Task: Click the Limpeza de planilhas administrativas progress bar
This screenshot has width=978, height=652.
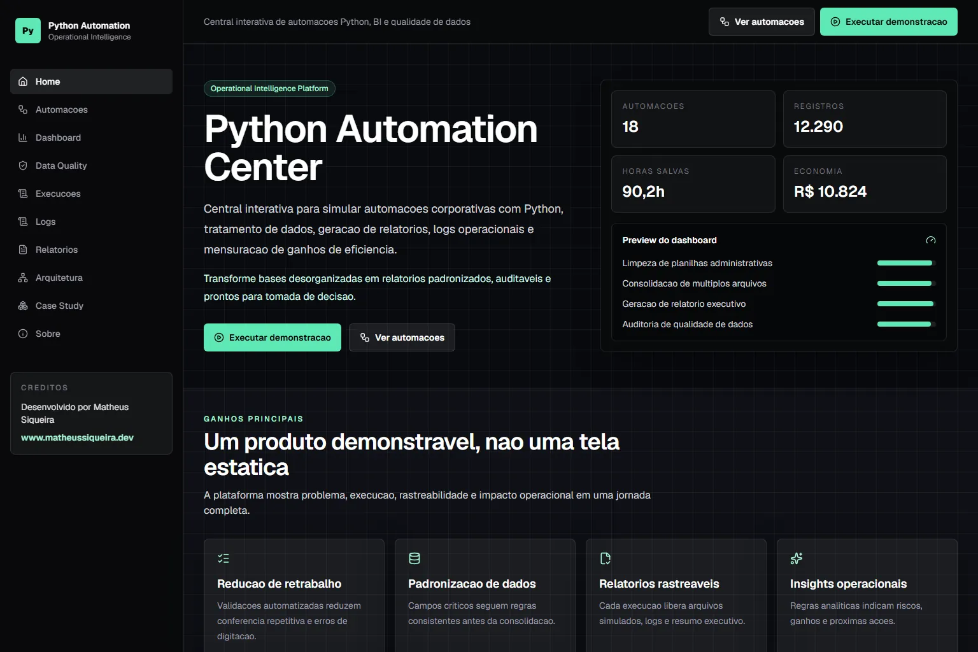Action: pos(907,263)
